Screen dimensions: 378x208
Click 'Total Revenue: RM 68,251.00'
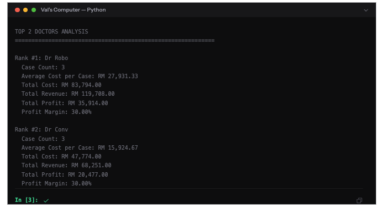pos(66,165)
